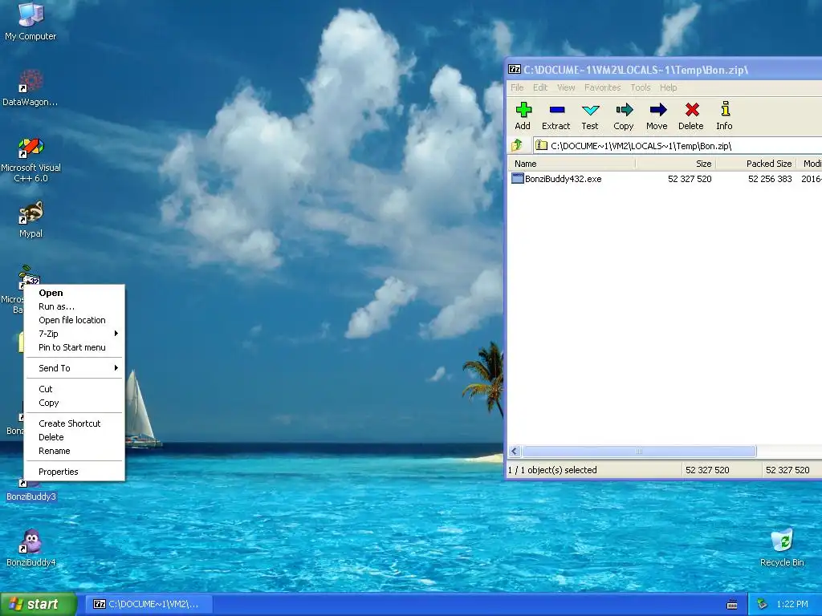Click the Move toolbar icon

coord(657,115)
